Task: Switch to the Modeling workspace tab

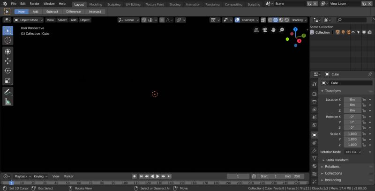Action: (x=96, y=4)
